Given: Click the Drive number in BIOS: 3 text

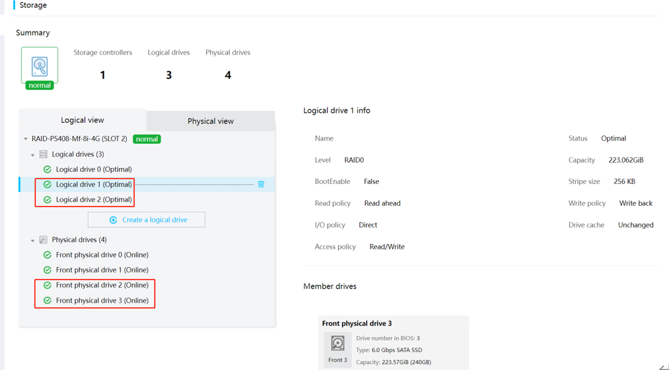Looking at the screenshot, I should point(388,338).
